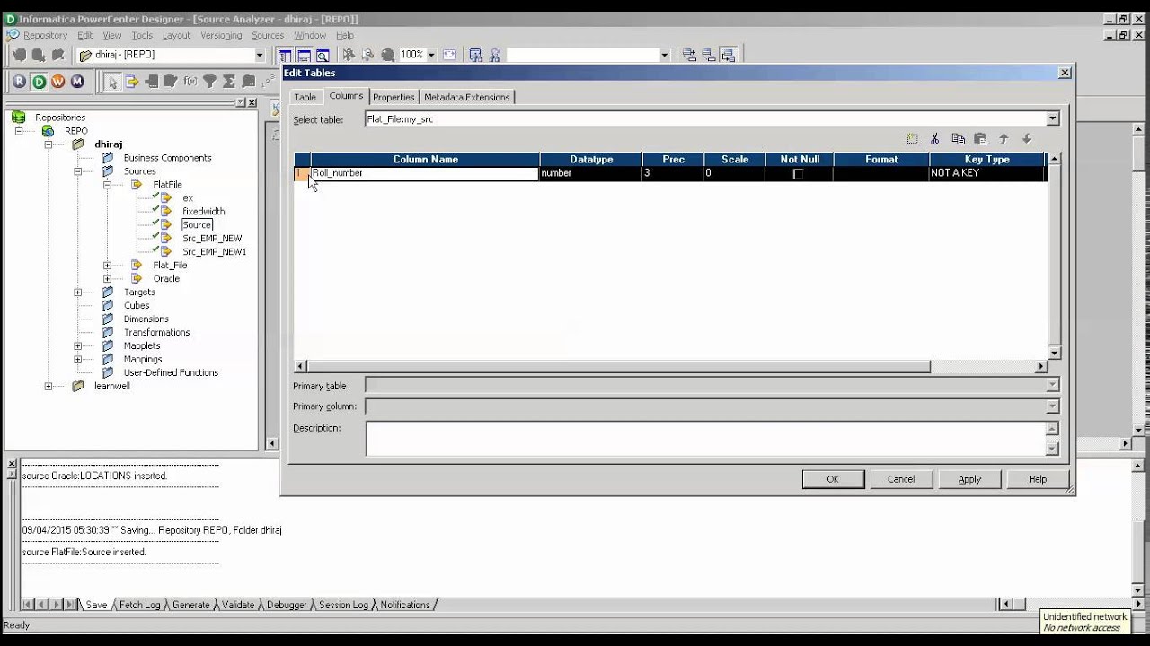Click the comment bubble toolbar icon
This screenshot has width=1150, height=646.
click(249, 82)
